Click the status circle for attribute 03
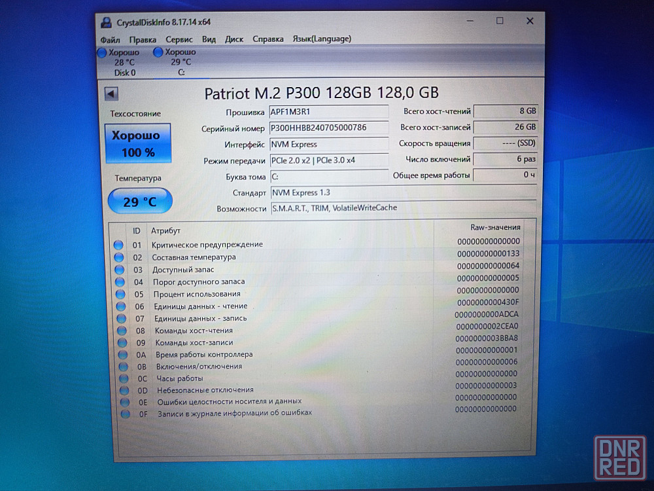Image resolution: width=654 pixels, height=491 pixels. pos(119,269)
